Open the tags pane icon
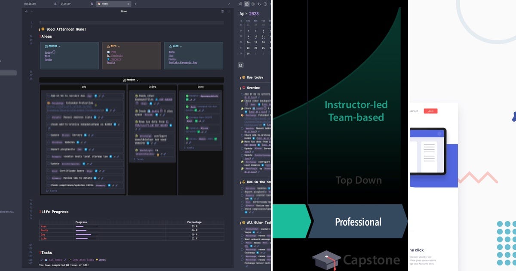 (259, 4)
